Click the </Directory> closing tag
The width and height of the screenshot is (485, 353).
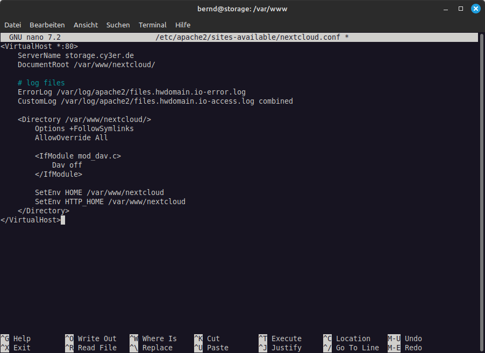[x=44, y=211]
